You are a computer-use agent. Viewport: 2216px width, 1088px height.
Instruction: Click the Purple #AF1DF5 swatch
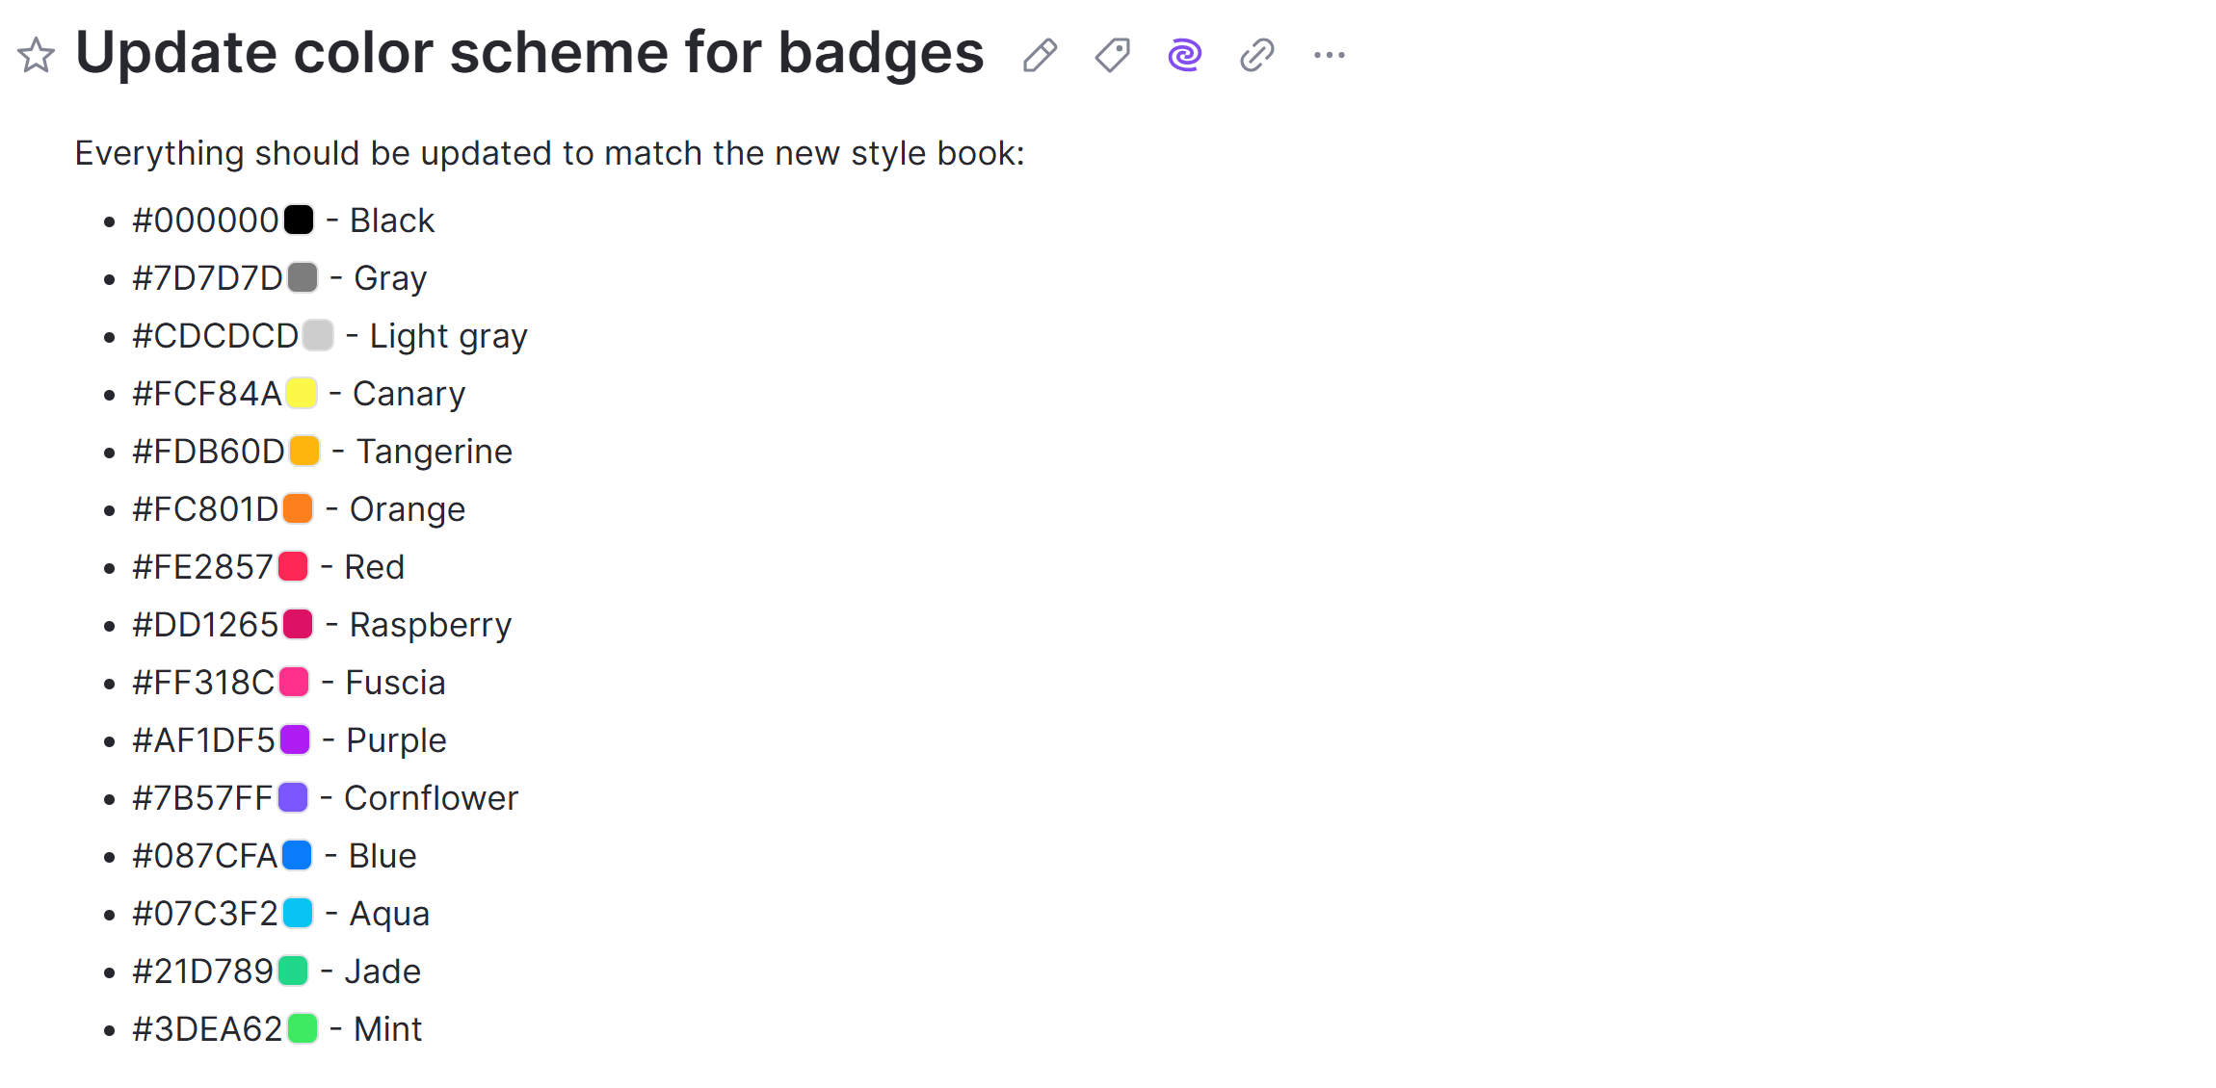click(x=295, y=740)
